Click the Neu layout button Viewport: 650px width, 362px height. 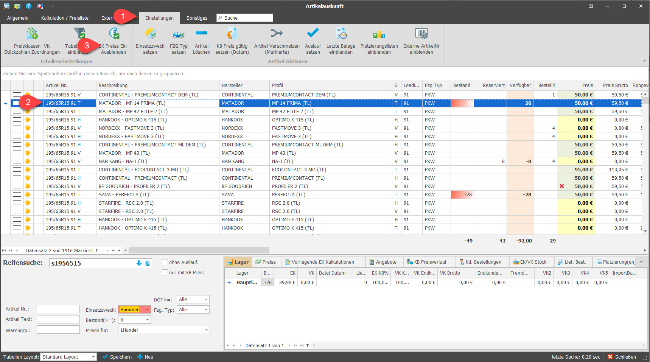pos(145,357)
